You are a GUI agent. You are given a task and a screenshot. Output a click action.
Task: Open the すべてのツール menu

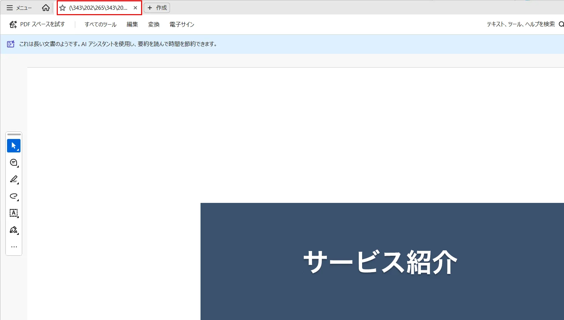[x=100, y=24]
